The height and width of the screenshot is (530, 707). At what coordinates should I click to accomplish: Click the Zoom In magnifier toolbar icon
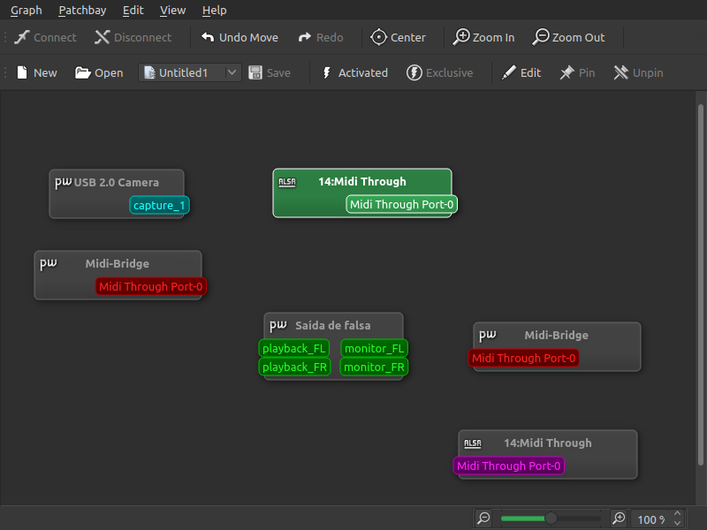tap(461, 37)
